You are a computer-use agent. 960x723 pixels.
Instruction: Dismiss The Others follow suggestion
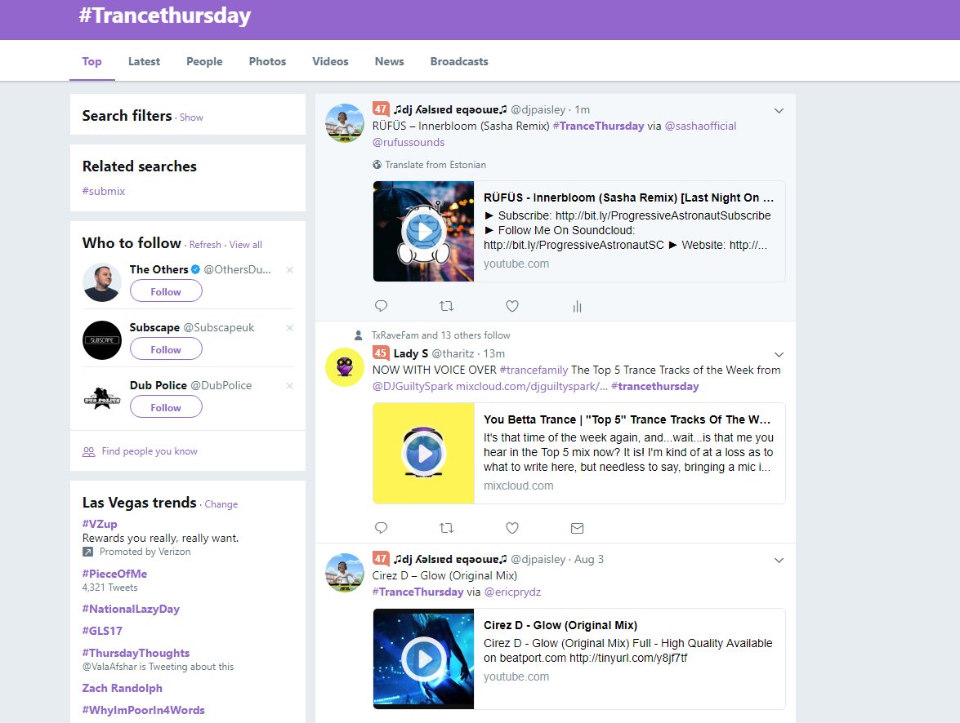pyautogui.click(x=289, y=270)
